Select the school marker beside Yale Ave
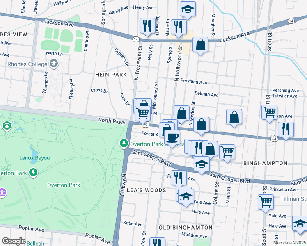307x246 pixels. coord(186,196)
